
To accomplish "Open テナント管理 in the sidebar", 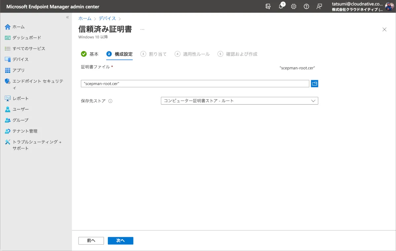I will coord(25,131).
